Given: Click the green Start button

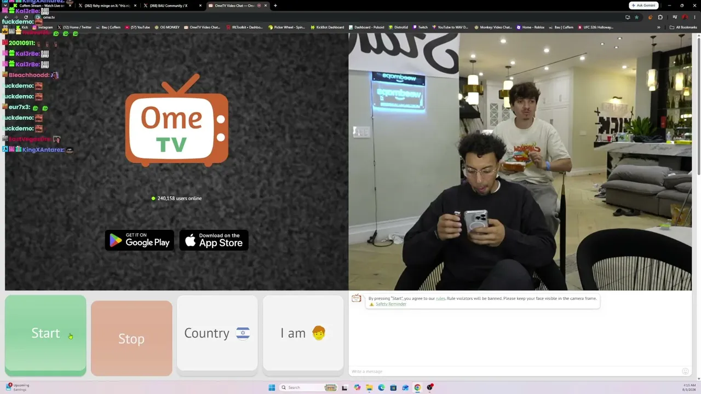Looking at the screenshot, I should [45, 335].
